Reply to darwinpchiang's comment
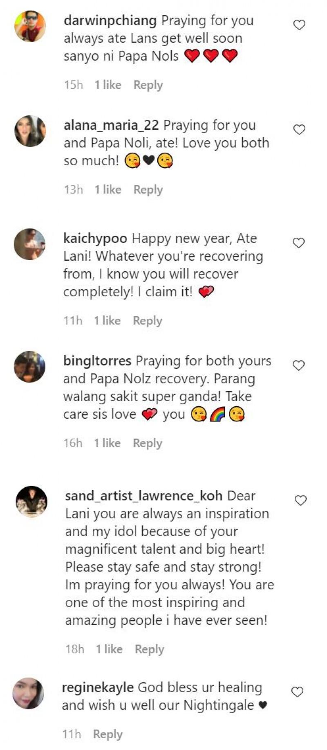This screenshot has height=750, width=327. 148,85
